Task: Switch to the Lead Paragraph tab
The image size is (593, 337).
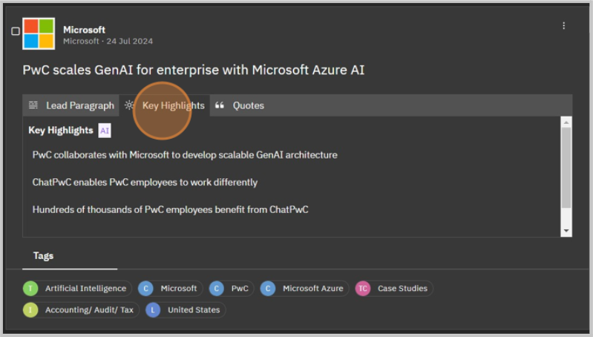Action: [72, 105]
